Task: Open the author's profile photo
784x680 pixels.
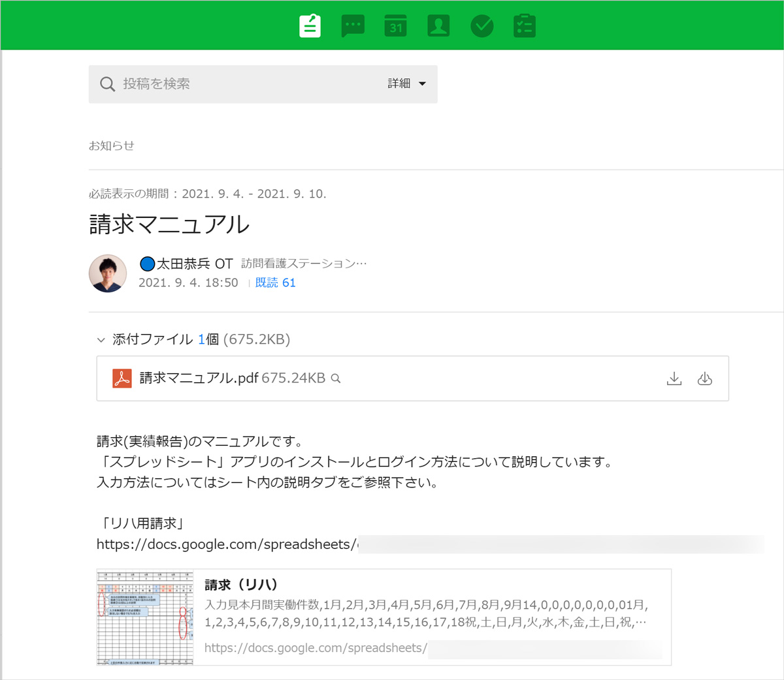Action: point(108,273)
